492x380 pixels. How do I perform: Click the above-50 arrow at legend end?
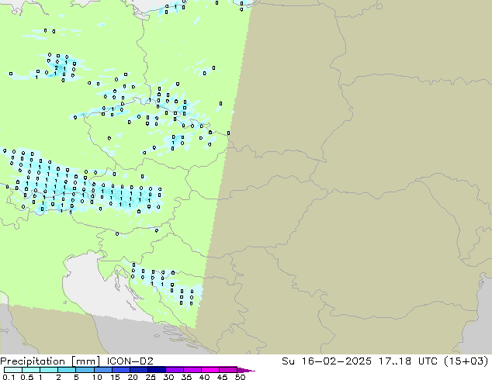(246, 370)
